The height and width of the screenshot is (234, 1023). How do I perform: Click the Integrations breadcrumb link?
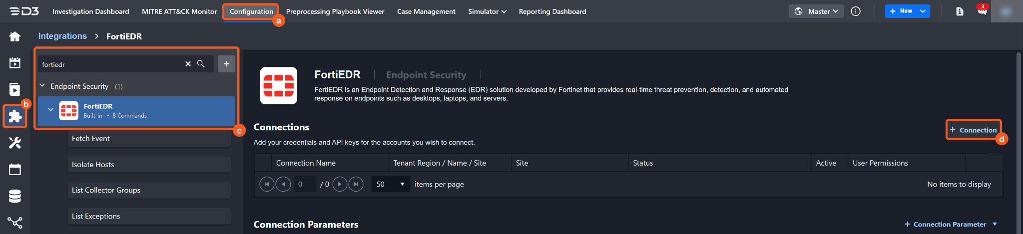click(62, 36)
